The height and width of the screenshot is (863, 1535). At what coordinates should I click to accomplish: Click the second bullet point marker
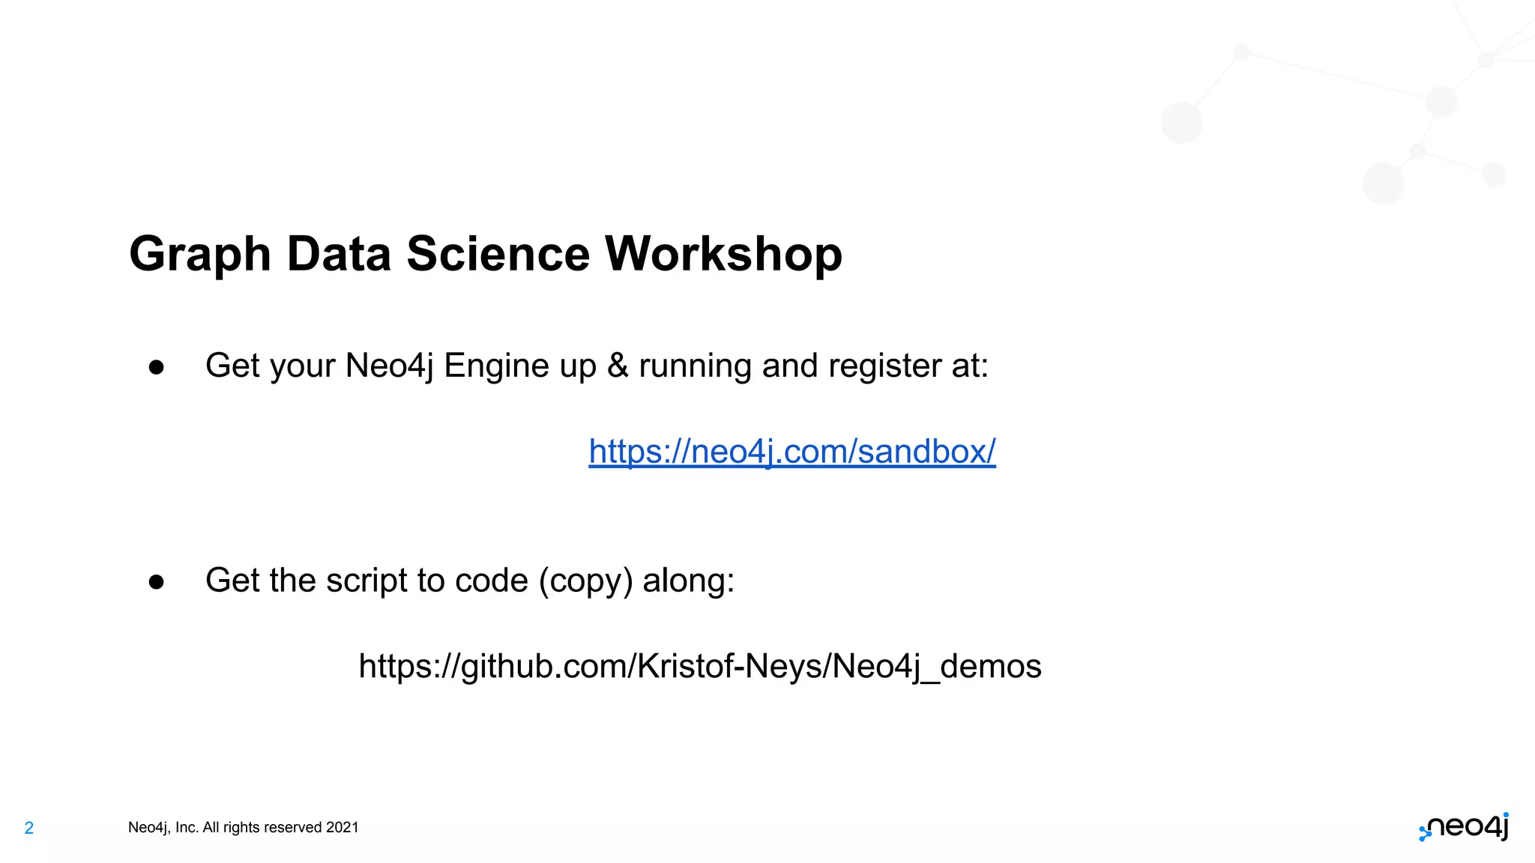(156, 582)
